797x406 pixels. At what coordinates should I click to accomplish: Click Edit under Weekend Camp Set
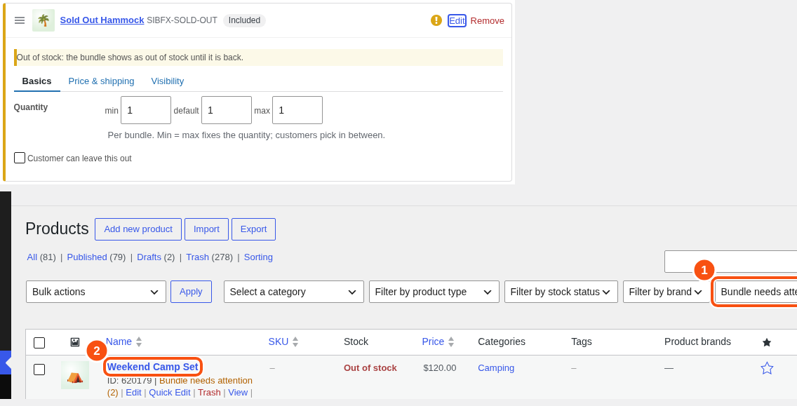tap(133, 392)
